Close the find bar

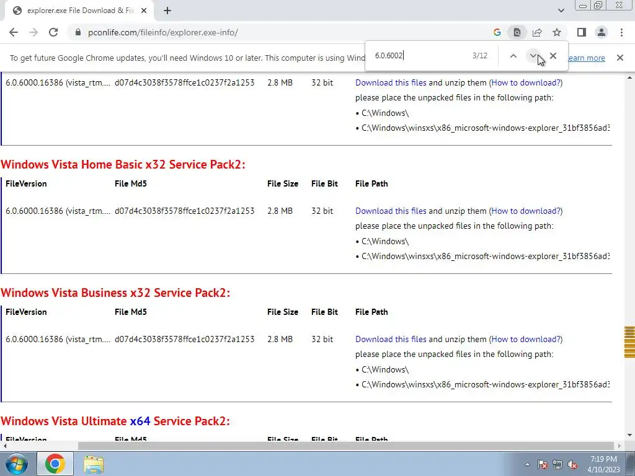click(x=553, y=56)
